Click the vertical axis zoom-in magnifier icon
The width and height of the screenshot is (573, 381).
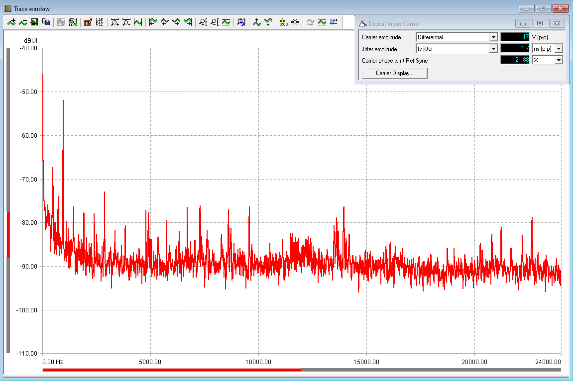203,22
